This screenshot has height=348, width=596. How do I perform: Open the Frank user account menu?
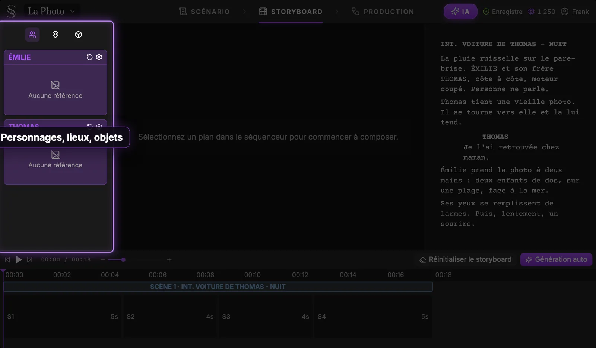(575, 12)
